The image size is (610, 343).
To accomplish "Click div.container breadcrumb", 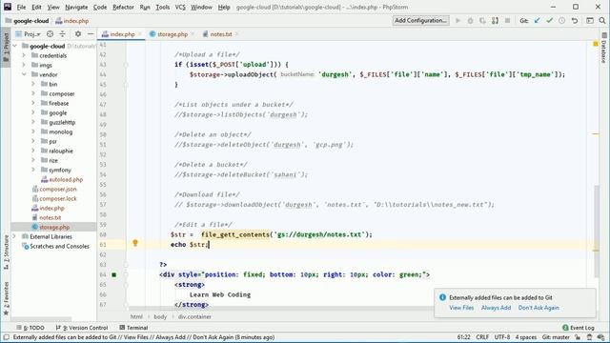I will pyautogui.click(x=194, y=316).
